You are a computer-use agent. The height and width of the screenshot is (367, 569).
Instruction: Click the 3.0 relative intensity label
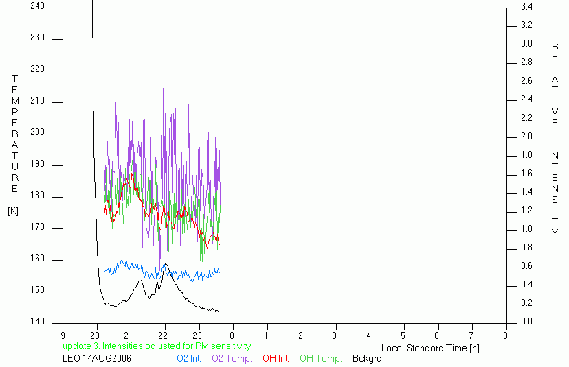pyautogui.click(x=526, y=43)
